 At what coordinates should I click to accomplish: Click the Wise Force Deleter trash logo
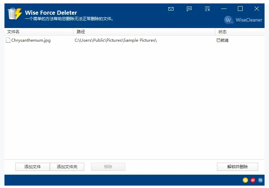coord(15,14)
